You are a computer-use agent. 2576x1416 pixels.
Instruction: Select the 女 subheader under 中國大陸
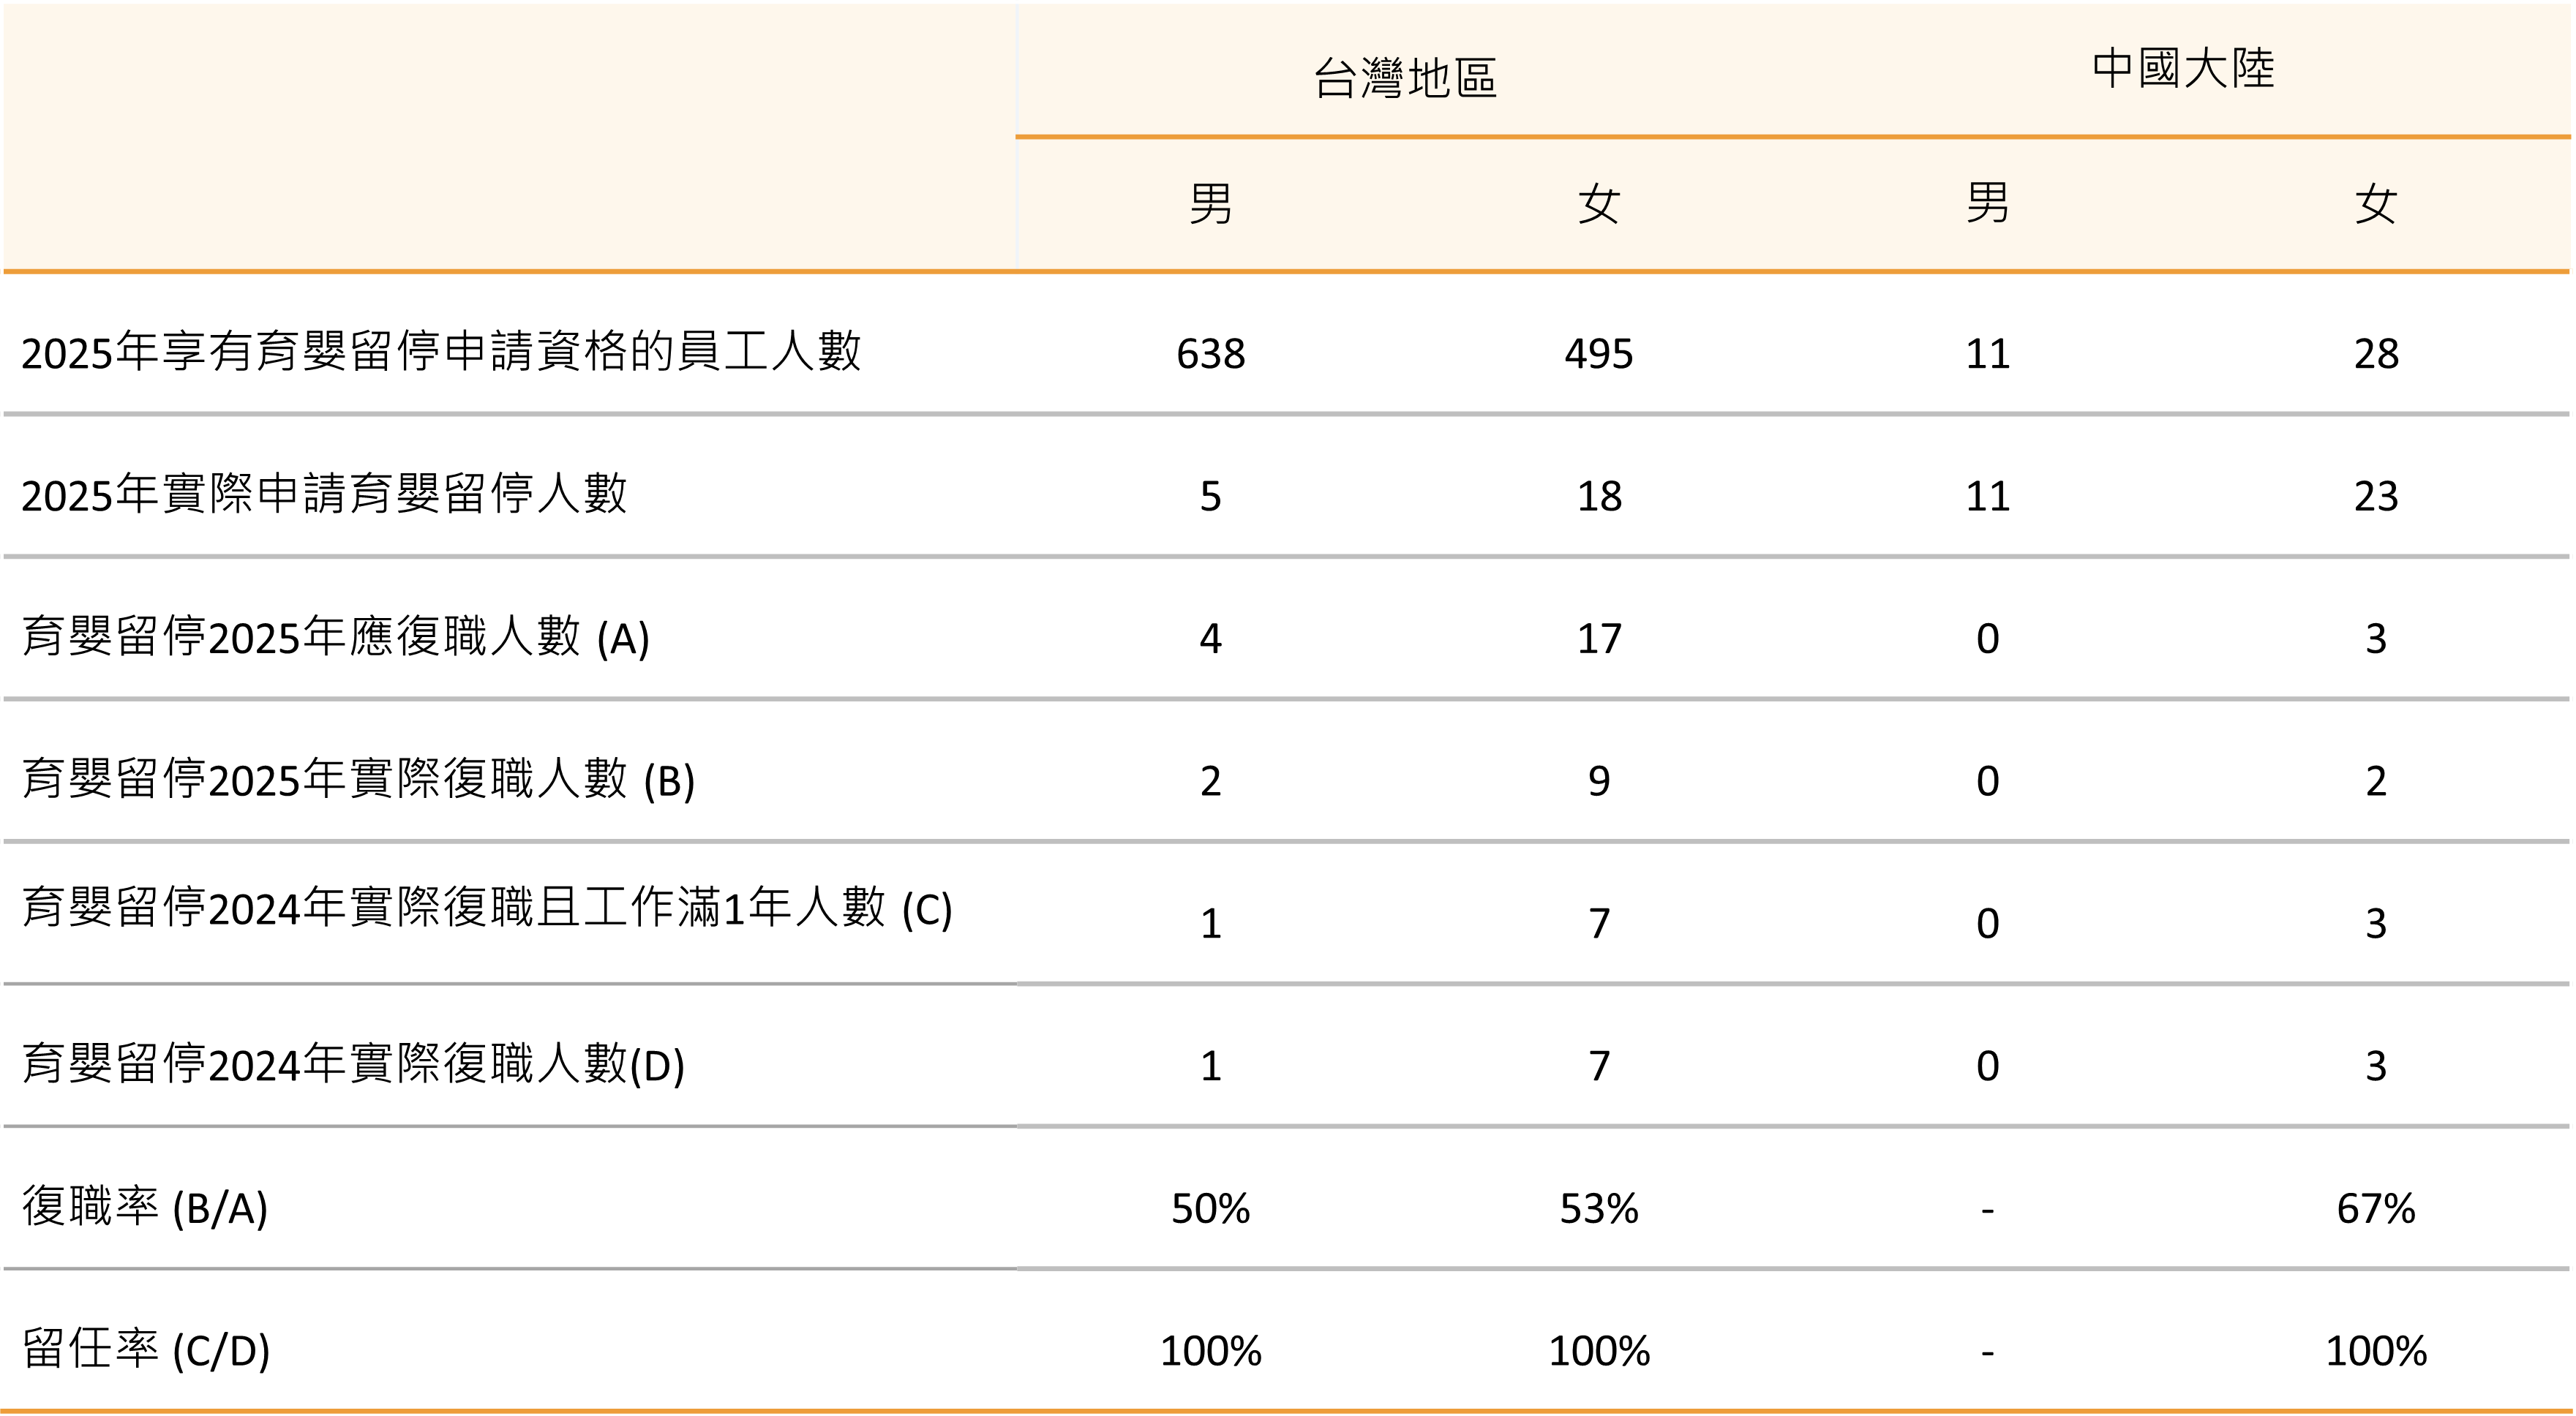click(x=2376, y=203)
